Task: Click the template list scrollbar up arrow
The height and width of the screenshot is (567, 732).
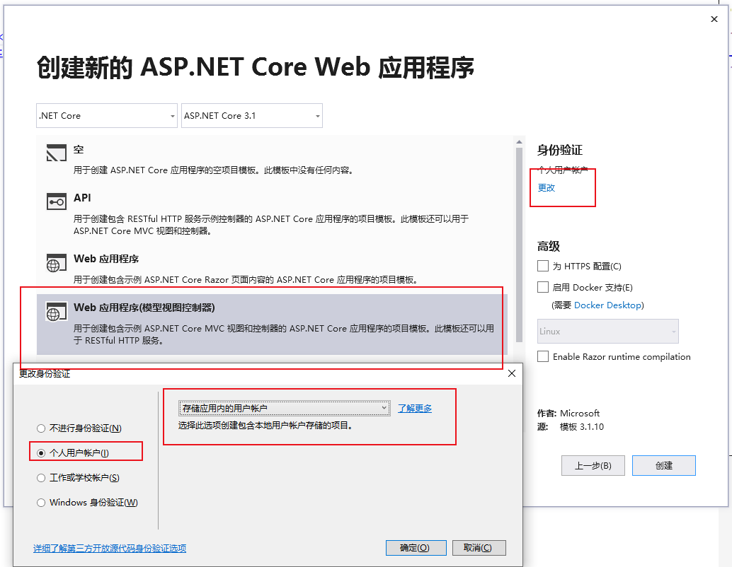Action: pos(519,141)
